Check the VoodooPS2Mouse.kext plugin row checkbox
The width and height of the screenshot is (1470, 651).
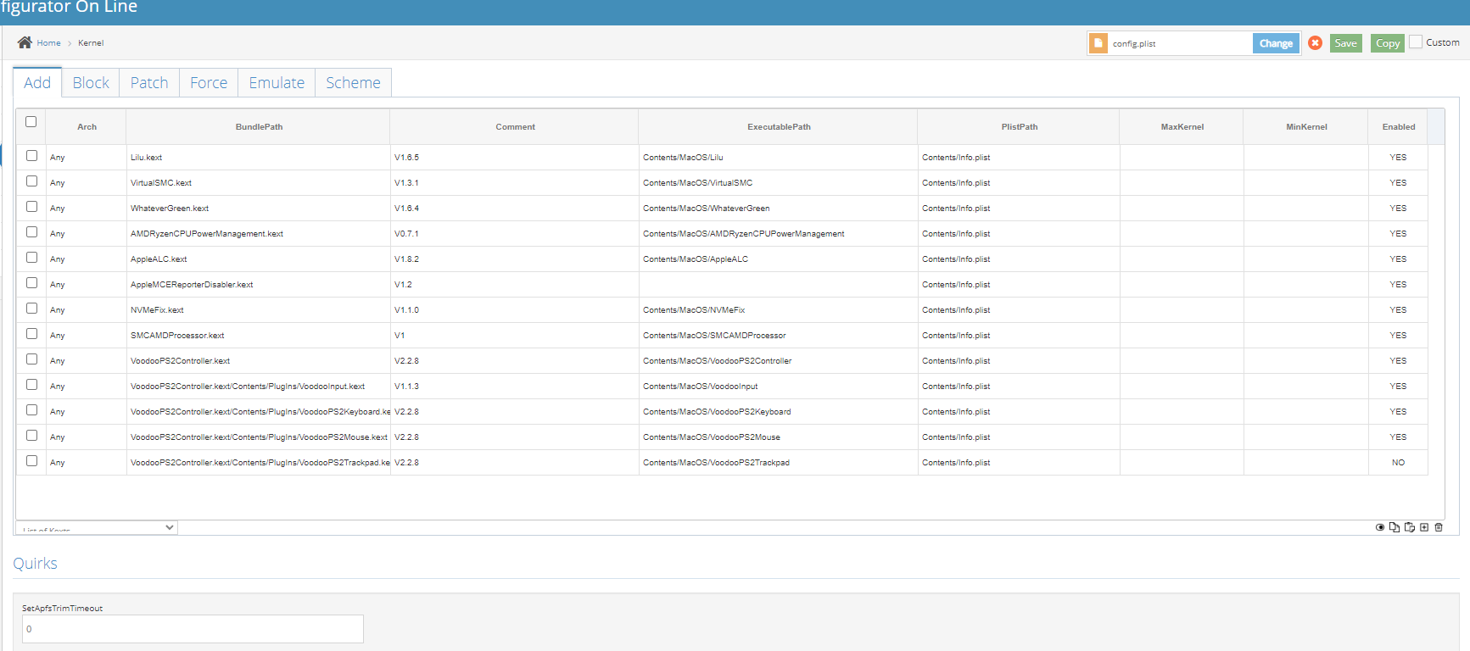pyautogui.click(x=32, y=436)
